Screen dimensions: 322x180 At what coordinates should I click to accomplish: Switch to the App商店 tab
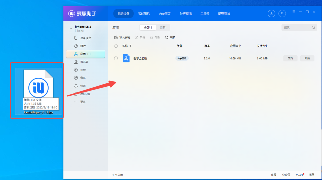pyautogui.click(x=165, y=14)
